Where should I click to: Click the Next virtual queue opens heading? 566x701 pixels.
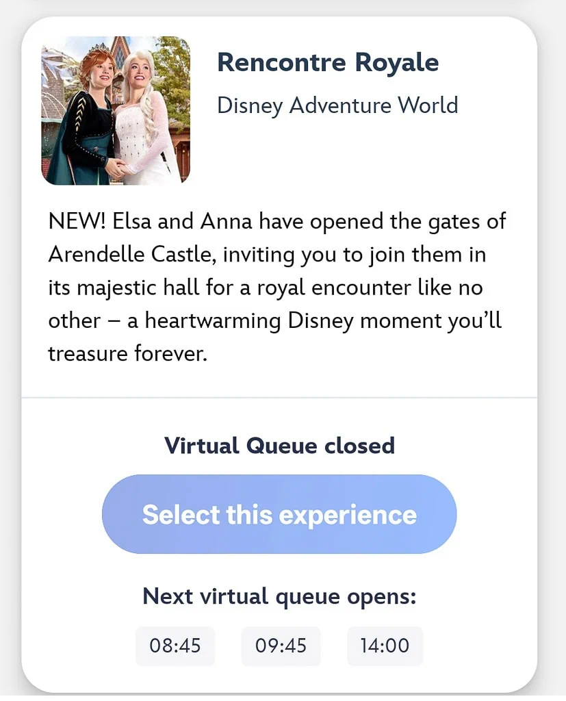pyautogui.click(x=279, y=596)
